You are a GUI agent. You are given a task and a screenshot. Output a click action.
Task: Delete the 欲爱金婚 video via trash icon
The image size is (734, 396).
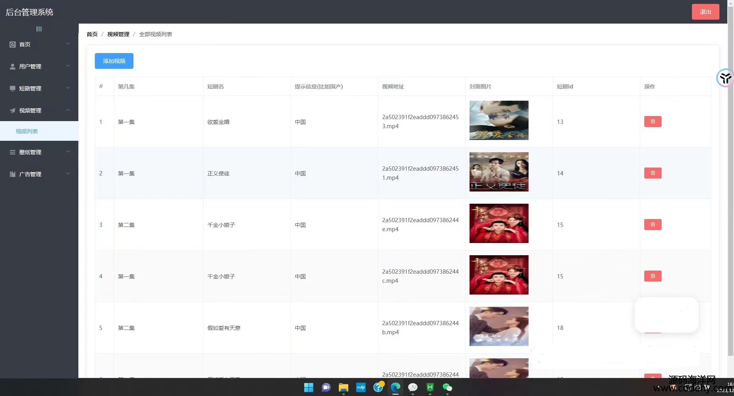(653, 122)
